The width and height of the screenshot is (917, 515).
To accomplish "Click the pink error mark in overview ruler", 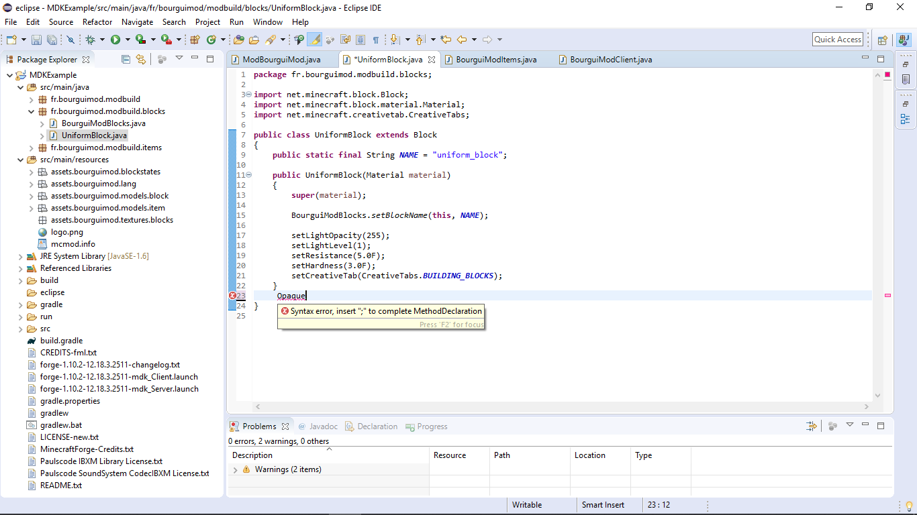I will (887, 295).
